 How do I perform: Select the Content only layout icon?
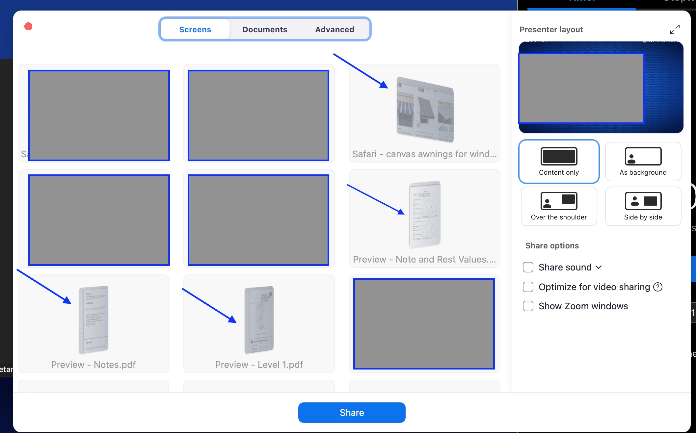pos(559,156)
